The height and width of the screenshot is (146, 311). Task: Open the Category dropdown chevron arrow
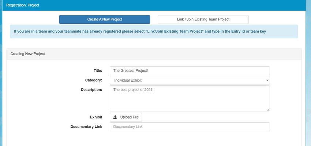tap(267, 81)
